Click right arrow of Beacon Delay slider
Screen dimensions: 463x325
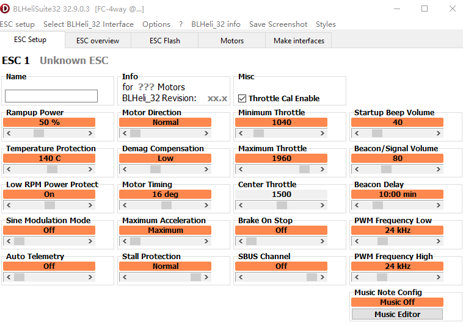[439, 205]
